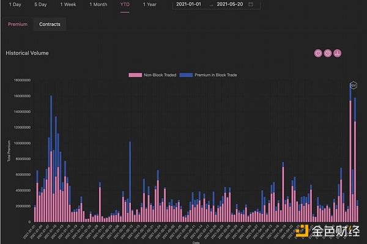Toggle Non-Block Traded series in legend
Image resolution: width=367 pixels, height=244 pixels.
[160, 75]
